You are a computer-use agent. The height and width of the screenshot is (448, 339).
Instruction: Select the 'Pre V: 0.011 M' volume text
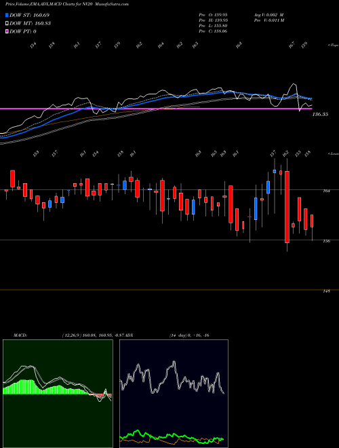(268, 20)
